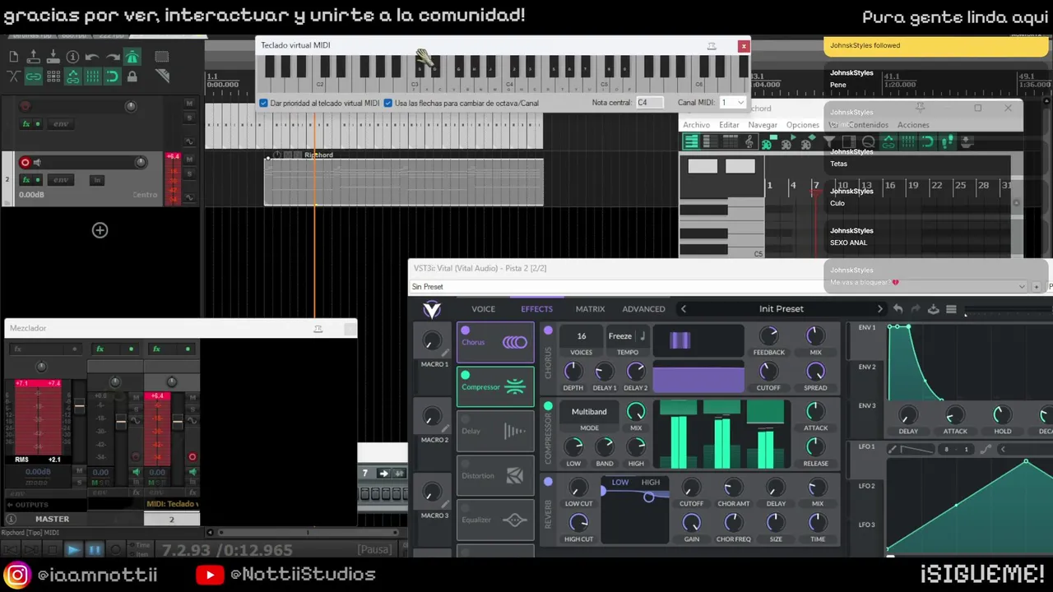Pin the Teclado virtual MIDI window
This screenshot has height=592, width=1053.
click(712, 46)
